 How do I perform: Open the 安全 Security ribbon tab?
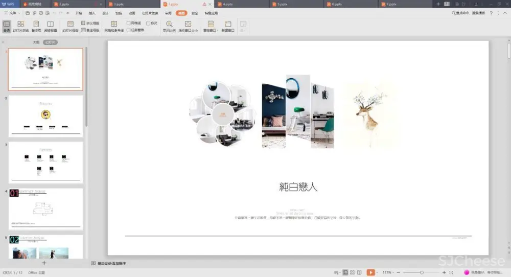pyautogui.click(x=195, y=13)
